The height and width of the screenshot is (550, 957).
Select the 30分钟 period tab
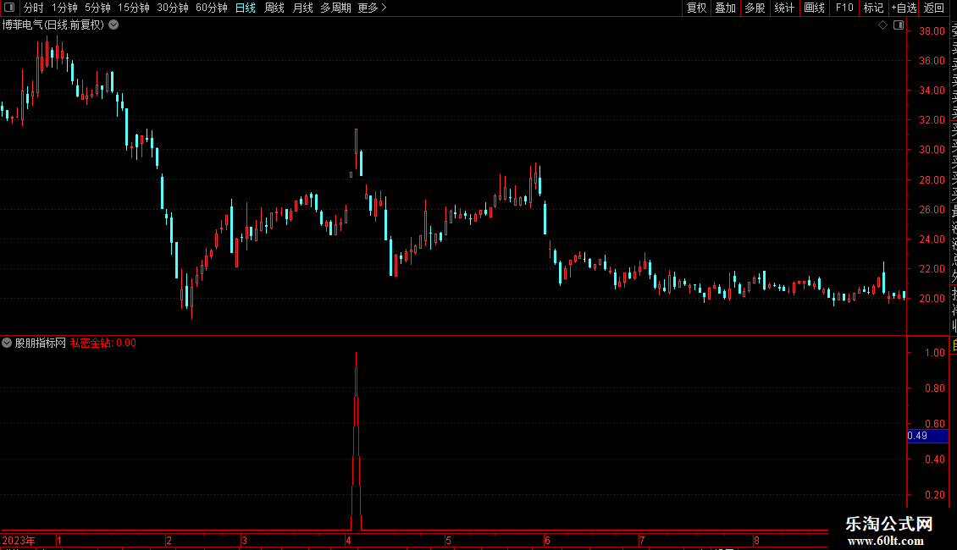[x=172, y=8]
